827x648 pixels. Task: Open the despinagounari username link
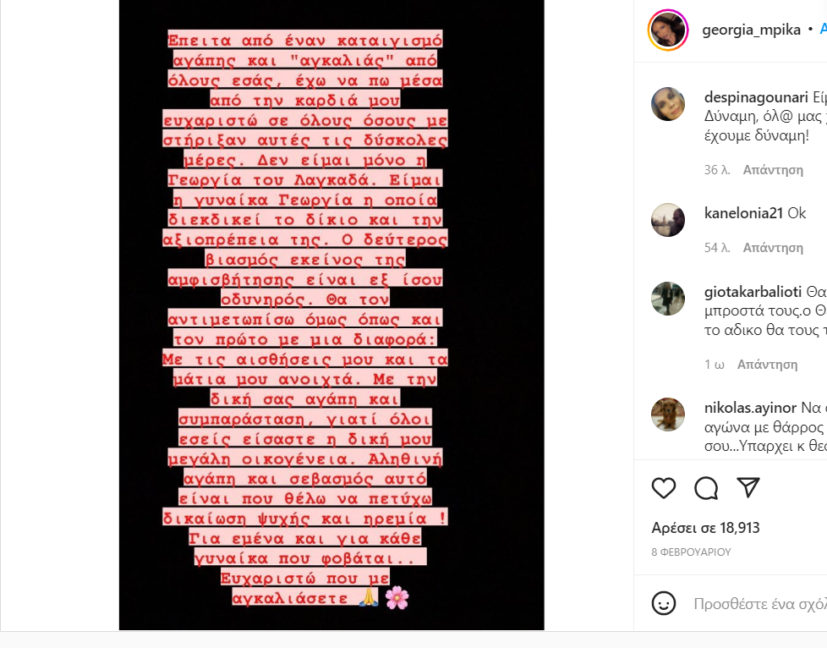(756, 97)
